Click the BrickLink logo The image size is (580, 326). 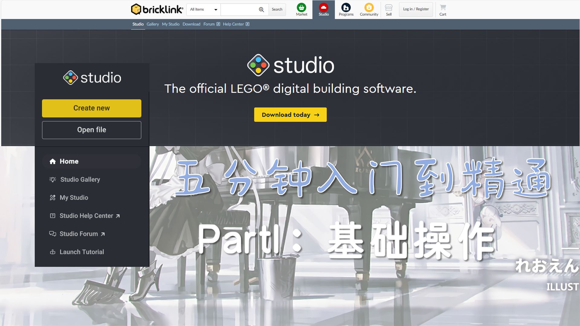click(x=157, y=9)
